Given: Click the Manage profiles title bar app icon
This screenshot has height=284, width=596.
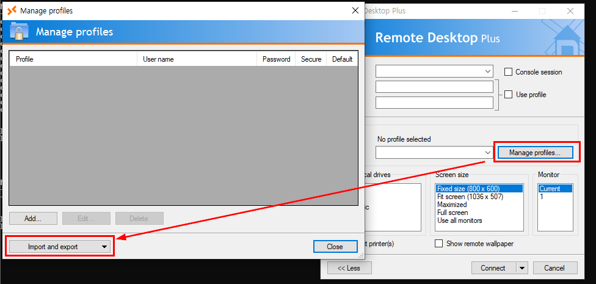Looking at the screenshot, I should [12, 10].
